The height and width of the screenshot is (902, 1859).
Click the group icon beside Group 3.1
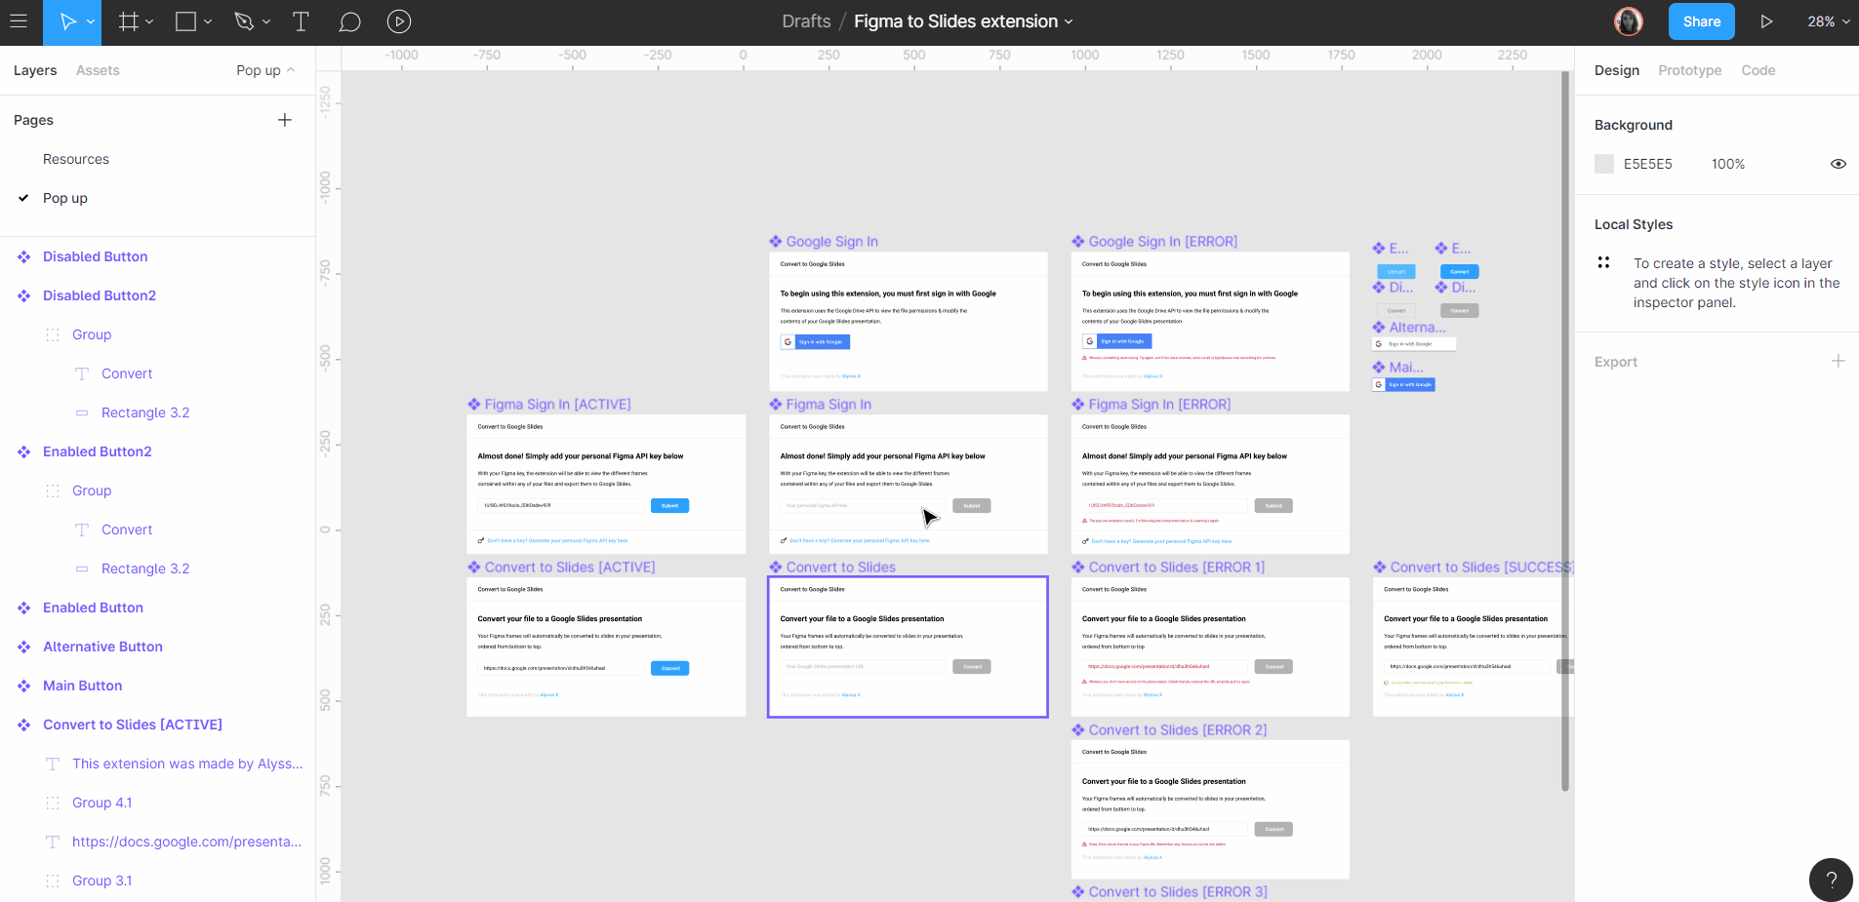(x=53, y=881)
